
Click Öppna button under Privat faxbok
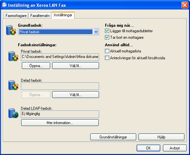36,66
